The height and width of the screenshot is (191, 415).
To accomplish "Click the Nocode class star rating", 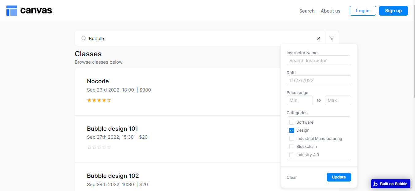I will tap(99, 100).
